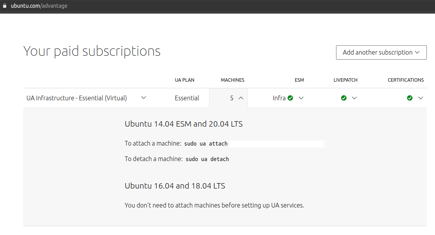Click the Livepatch green checkmark icon
This screenshot has height=235, width=435.
(344, 98)
